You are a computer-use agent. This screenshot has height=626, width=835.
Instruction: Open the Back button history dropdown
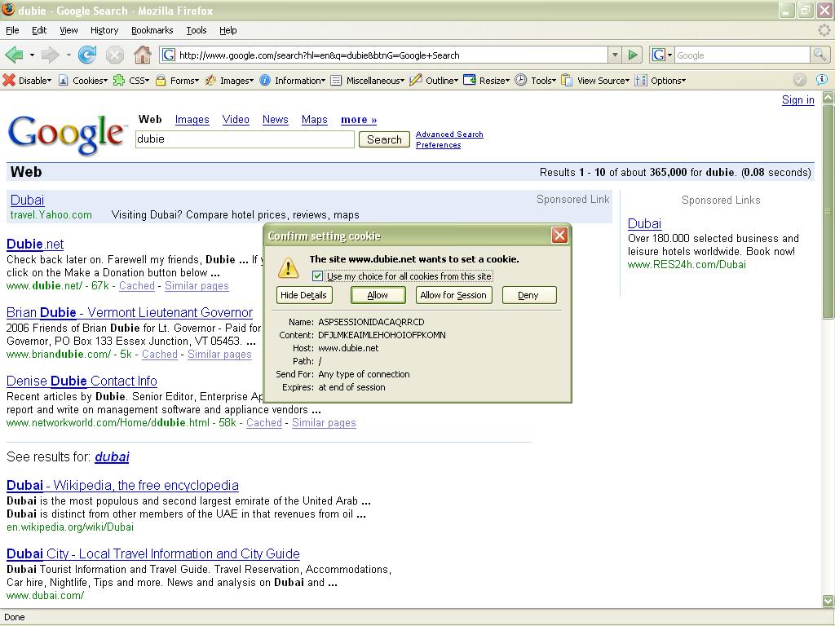pos(32,55)
